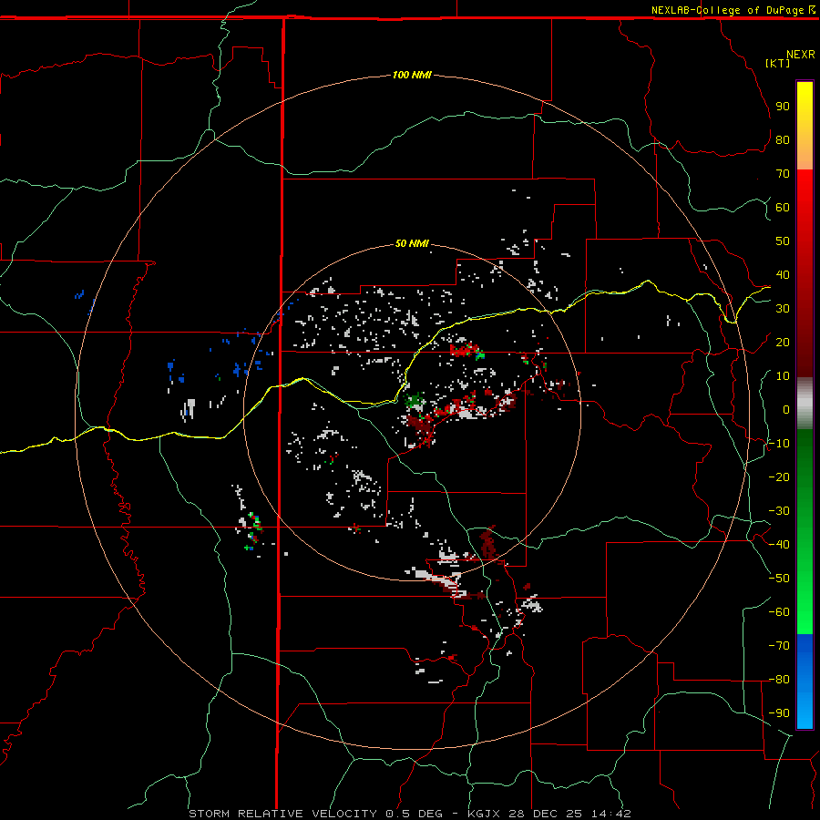The image size is (820, 820).
Task: Click the [KT] units label
Action: click(777, 63)
